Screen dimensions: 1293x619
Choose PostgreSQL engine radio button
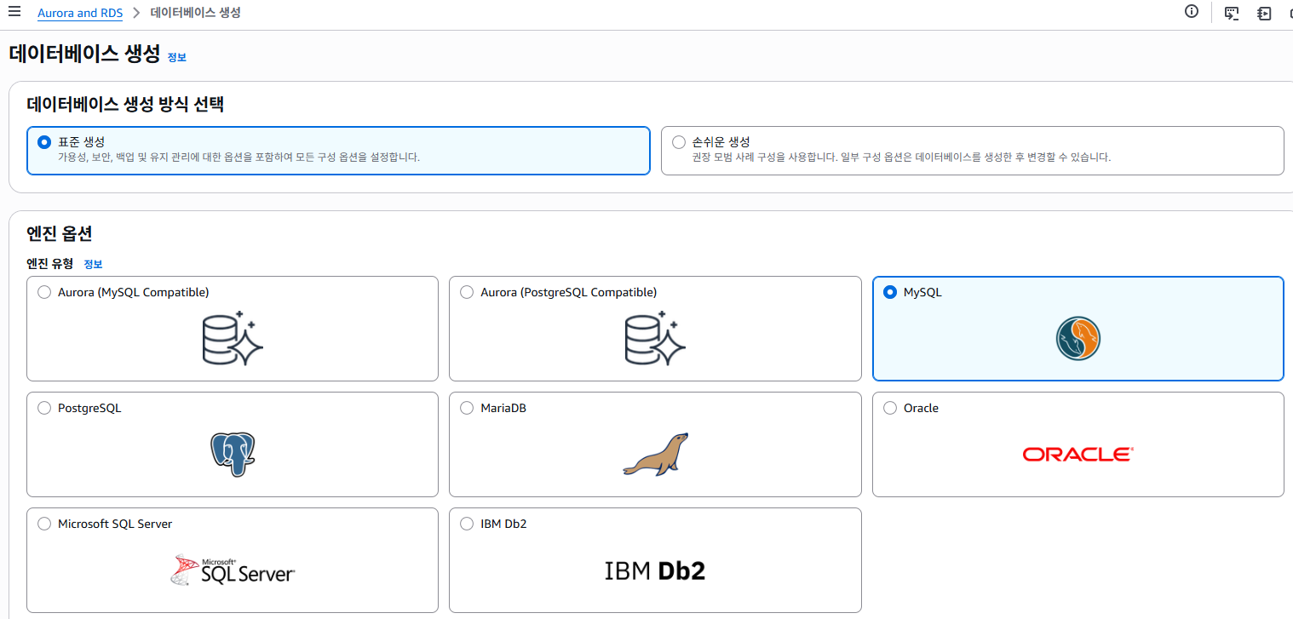[x=44, y=408]
